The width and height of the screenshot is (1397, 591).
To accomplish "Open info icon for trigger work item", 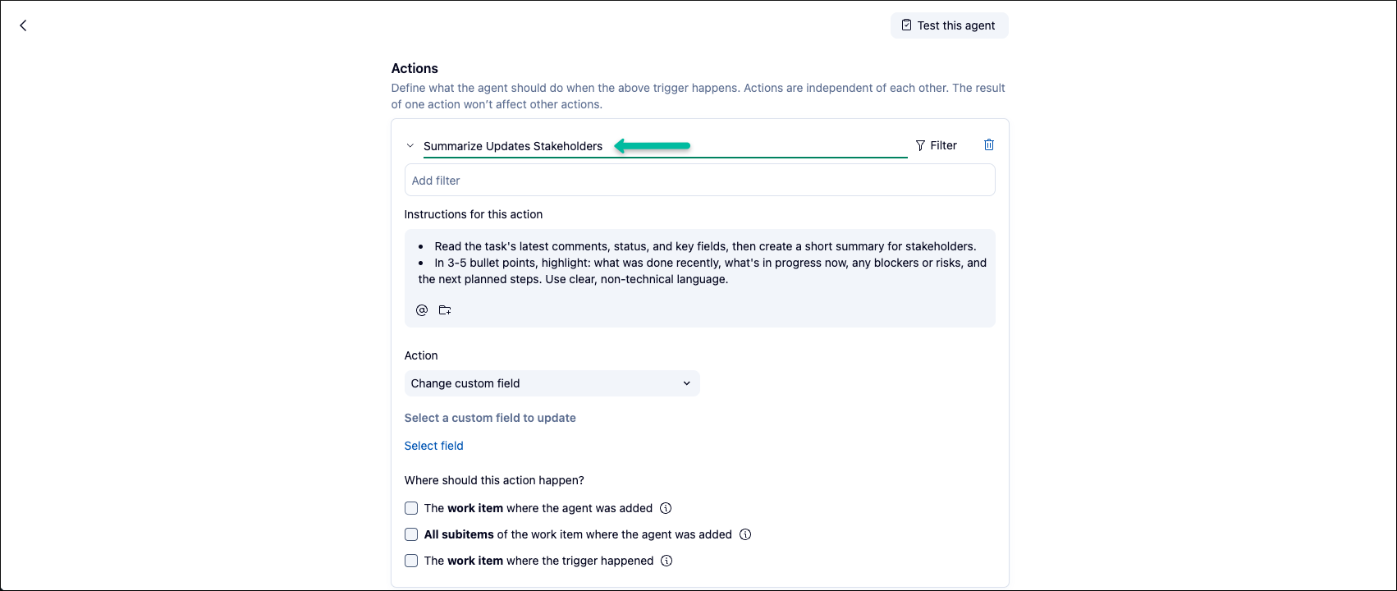I will 667,561.
